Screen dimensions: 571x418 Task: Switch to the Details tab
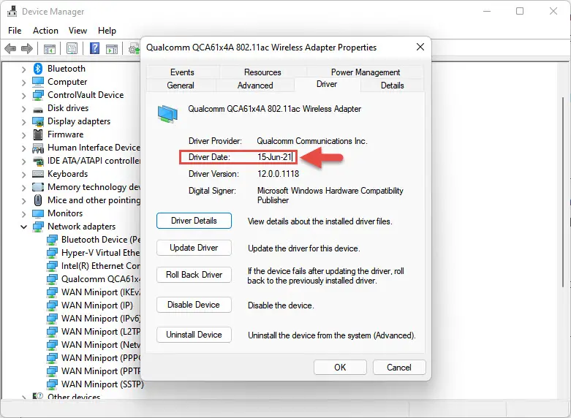click(392, 85)
